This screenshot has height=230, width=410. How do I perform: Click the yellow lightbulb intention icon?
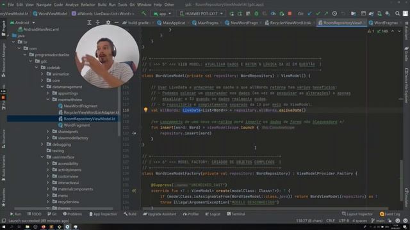tap(145, 110)
